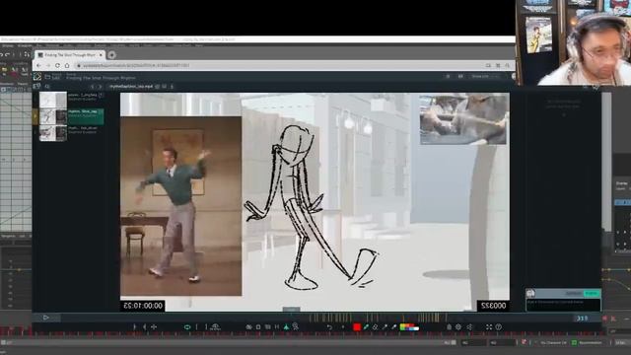The height and width of the screenshot is (355, 631).
Task: Click the SyncSketch logo icon
Action: click(x=37, y=77)
